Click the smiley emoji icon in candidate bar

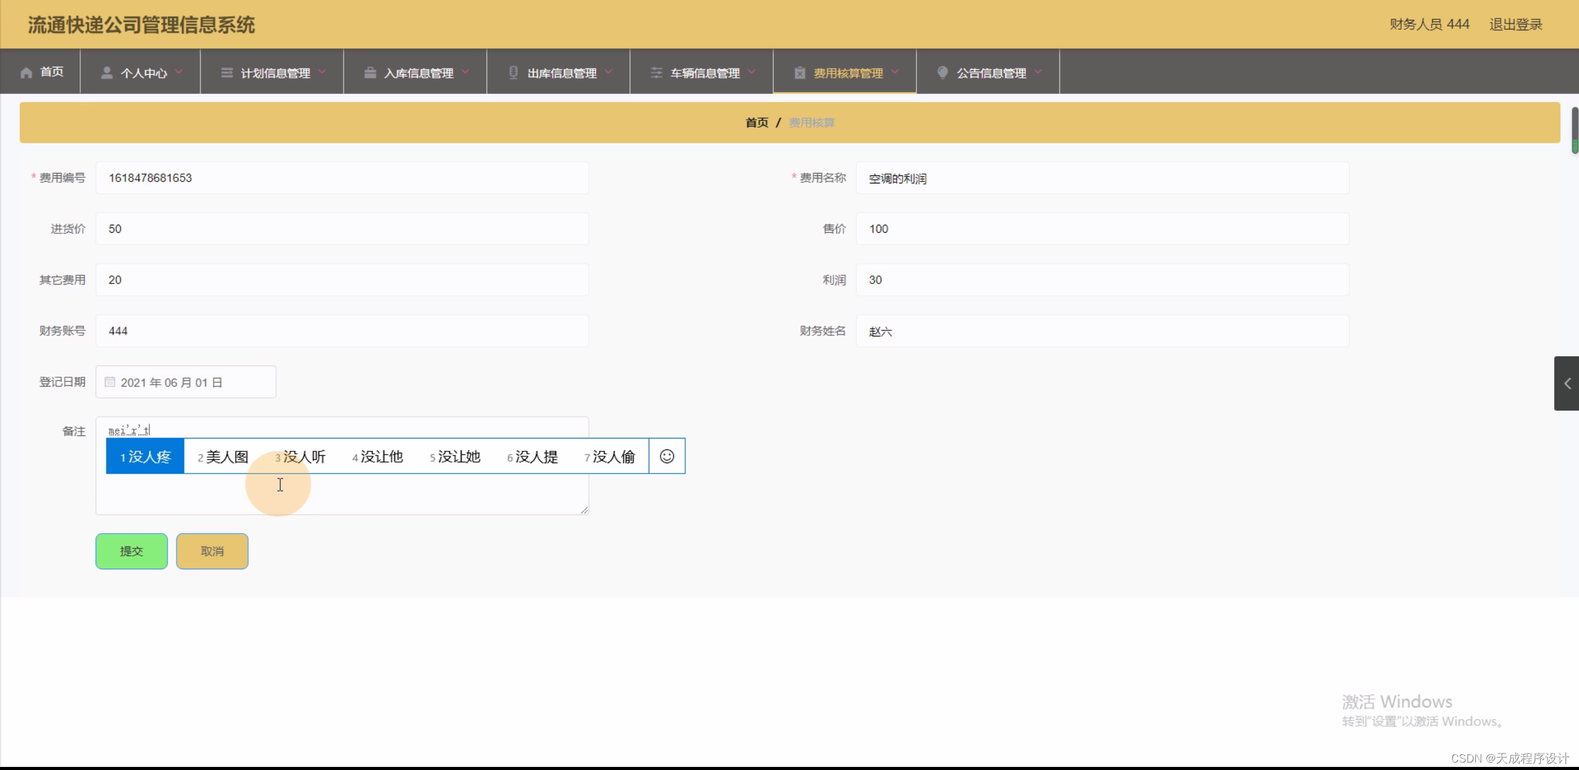pos(667,456)
